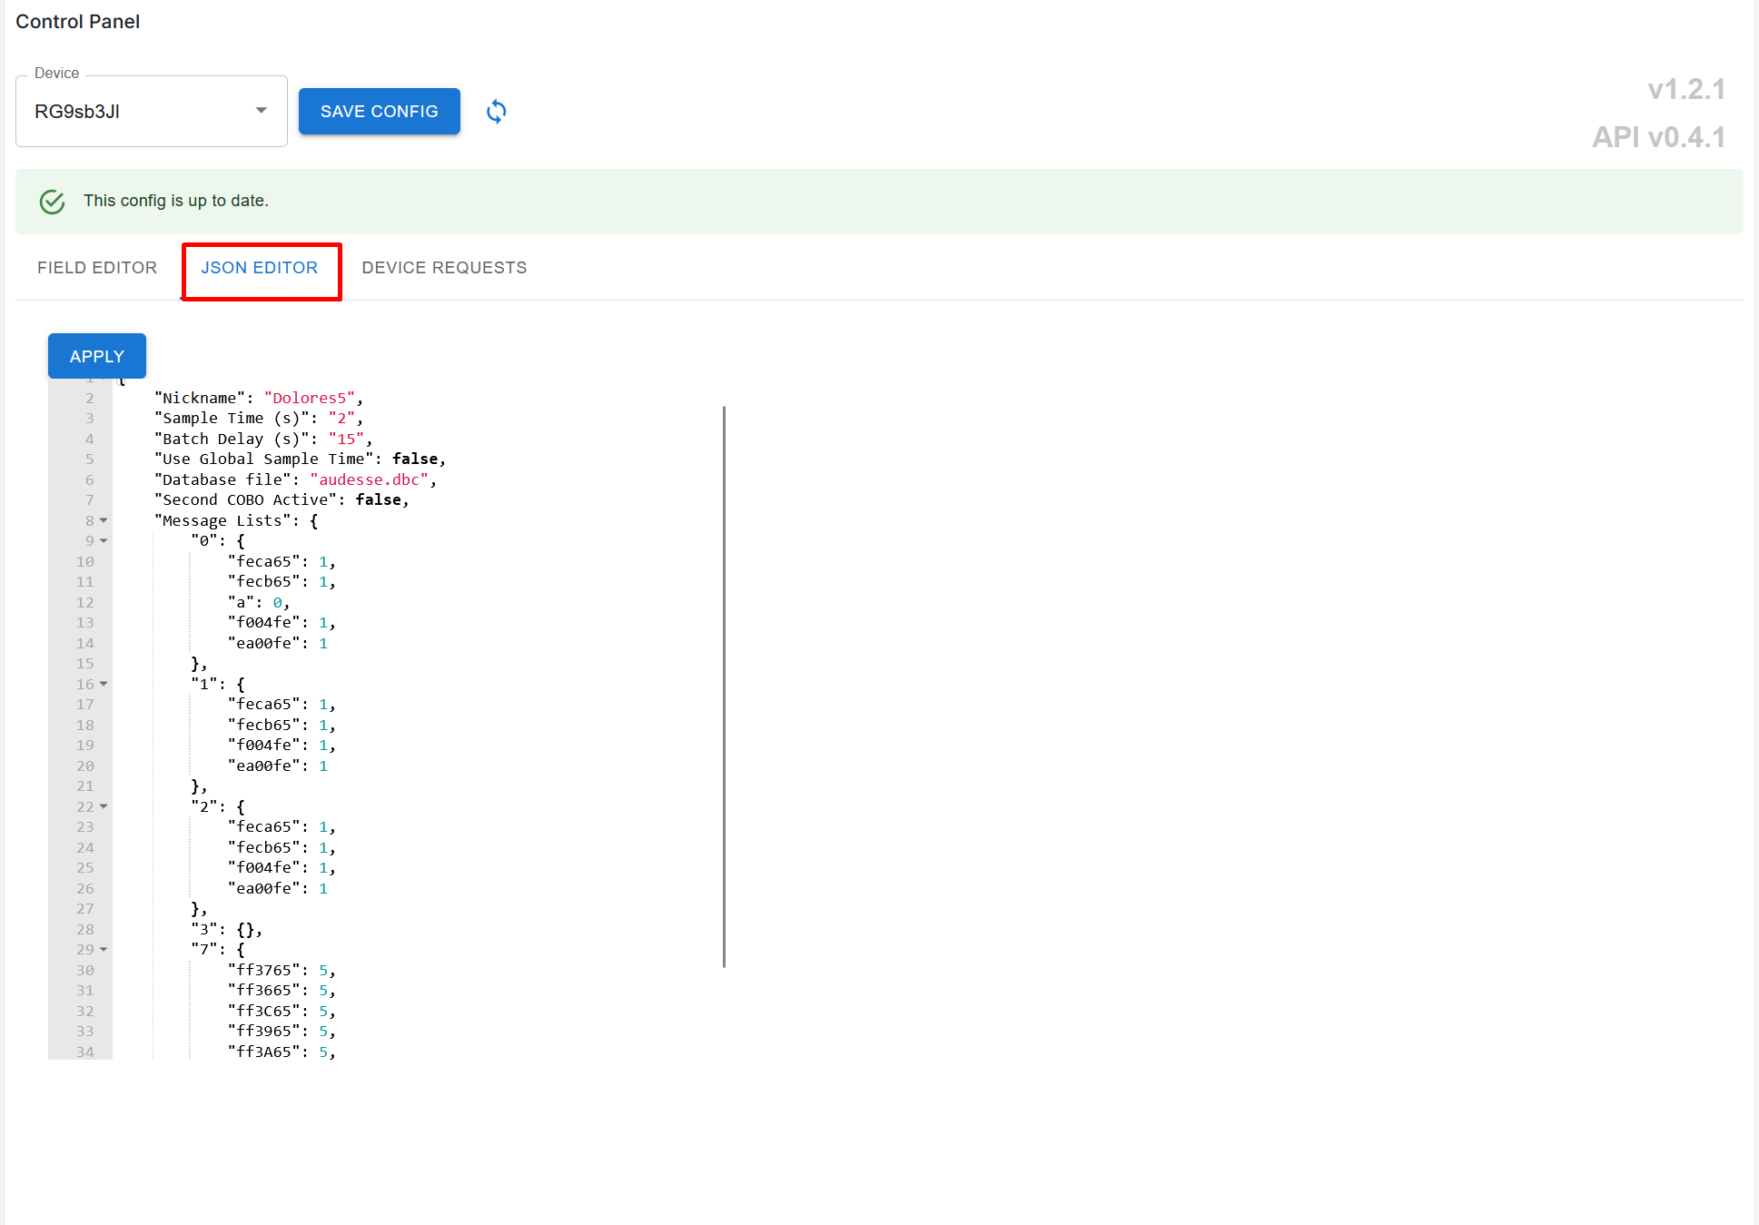The image size is (1759, 1225).
Task: Click the "fecb65" entry on line 24
Action: coord(282,848)
